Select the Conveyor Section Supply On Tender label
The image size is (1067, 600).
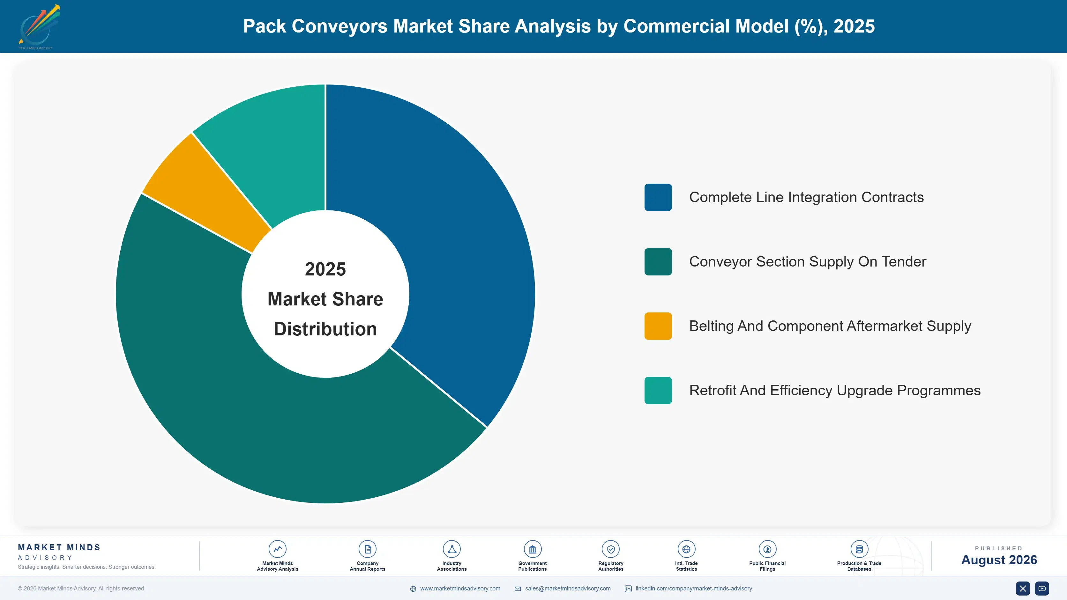pyautogui.click(x=808, y=261)
